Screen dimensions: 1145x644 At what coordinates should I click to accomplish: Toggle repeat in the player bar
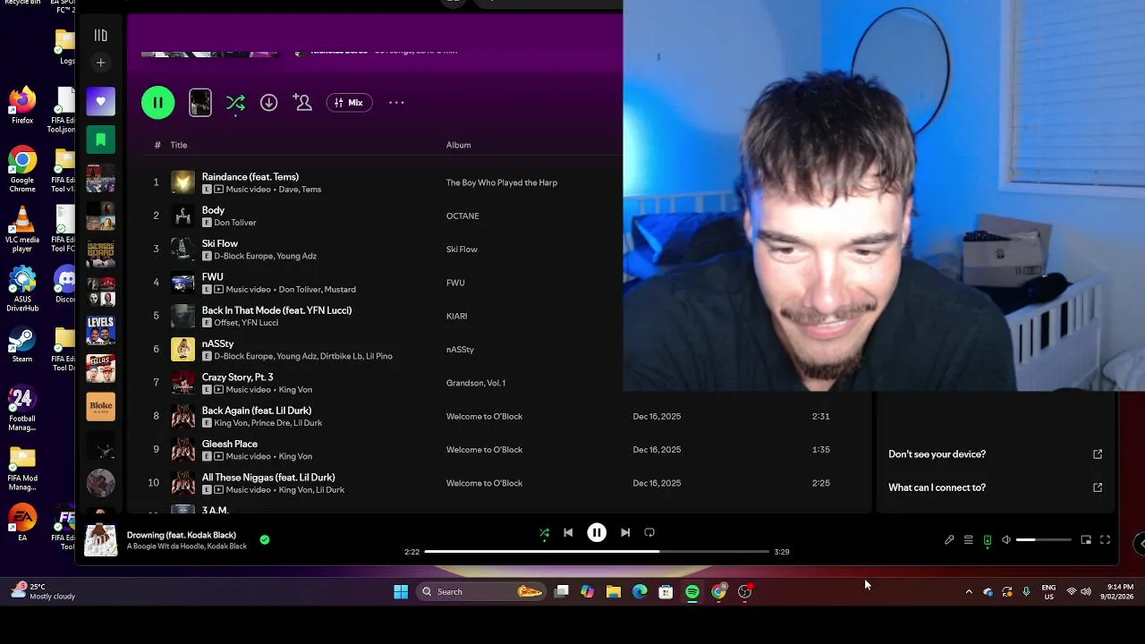(649, 532)
